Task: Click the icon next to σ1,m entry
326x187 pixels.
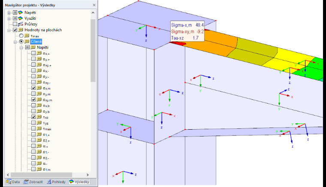Action: coord(39,169)
